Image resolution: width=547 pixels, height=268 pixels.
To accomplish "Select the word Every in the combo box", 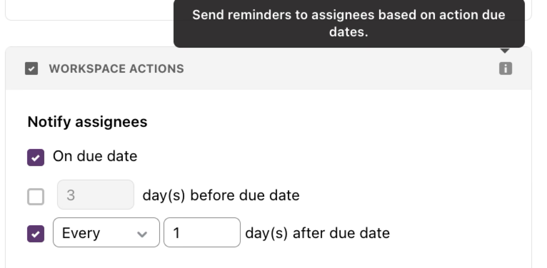I will (x=81, y=233).
